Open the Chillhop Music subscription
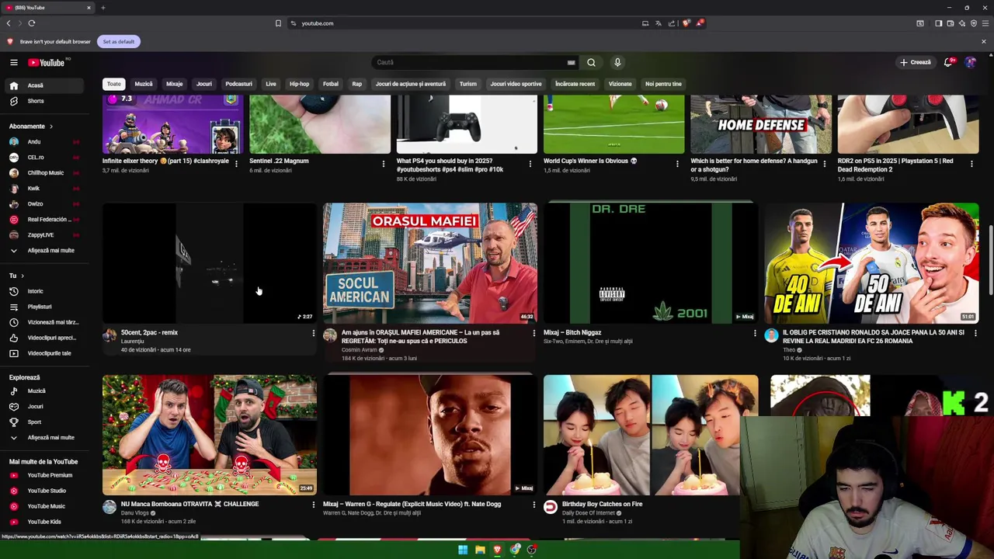 pyautogui.click(x=43, y=173)
